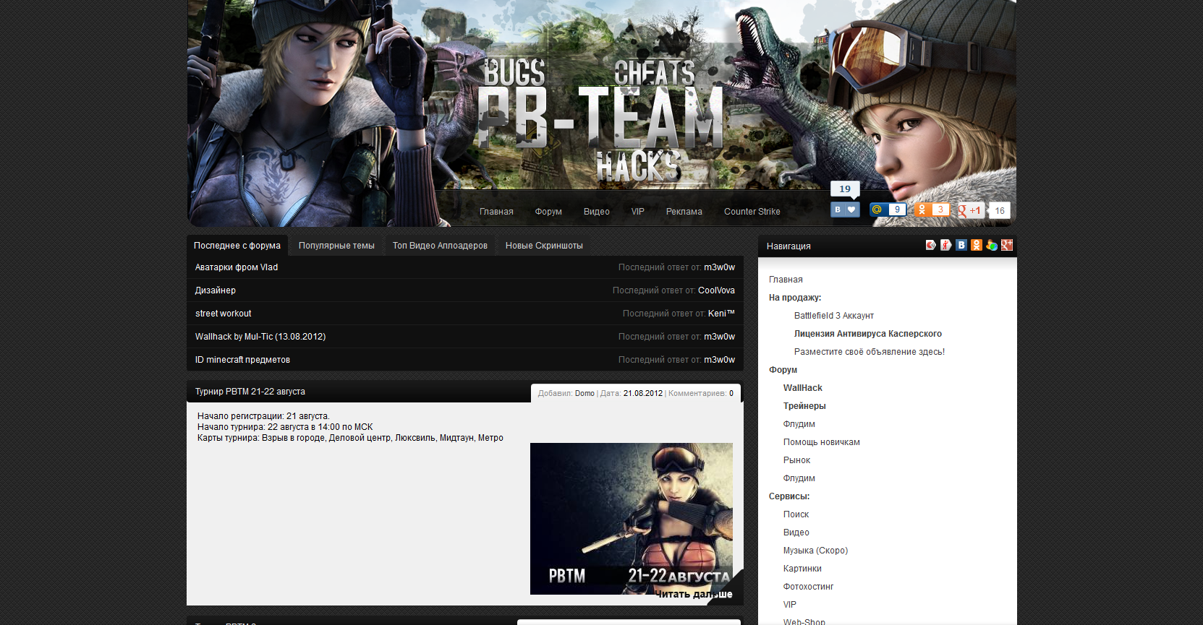Open VIP in the banner menu
Image resolution: width=1203 pixels, height=625 pixels.
(x=638, y=212)
